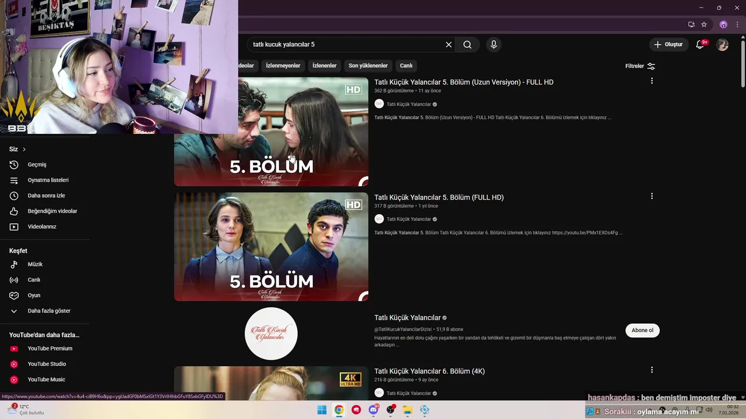Open the notifications bell
The height and width of the screenshot is (419, 746).
(701, 45)
